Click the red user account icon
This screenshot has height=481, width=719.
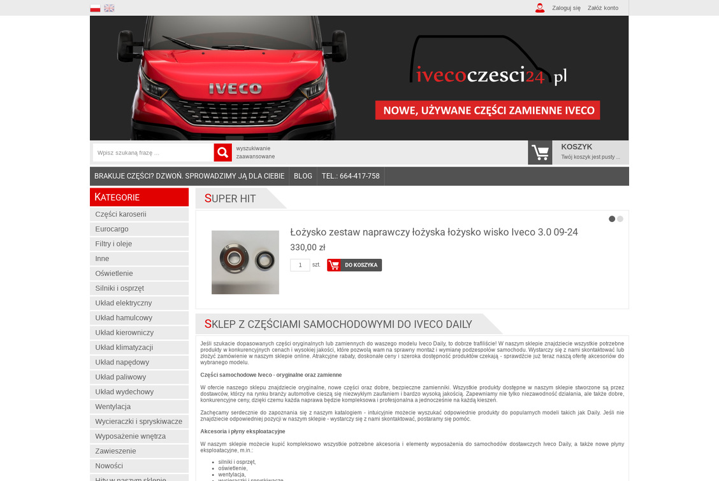(x=540, y=8)
